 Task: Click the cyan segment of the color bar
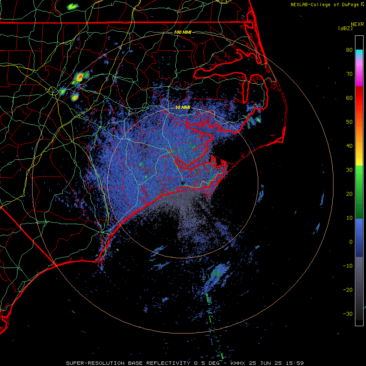(x=359, y=53)
